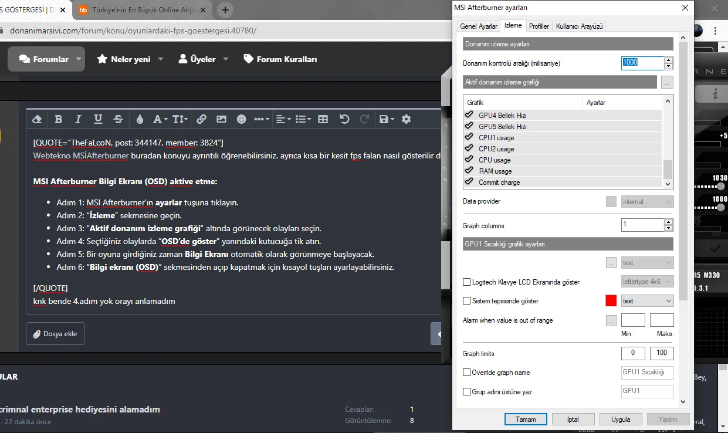Viewport: 728px width, 433px height.
Task: Open the list type dropdown
Action: pyautogui.click(x=303, y=119)
